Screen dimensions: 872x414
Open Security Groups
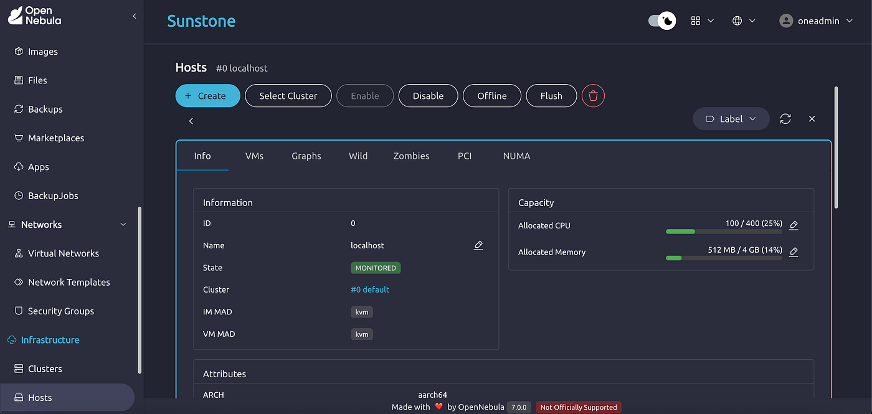tap(61, 311)
